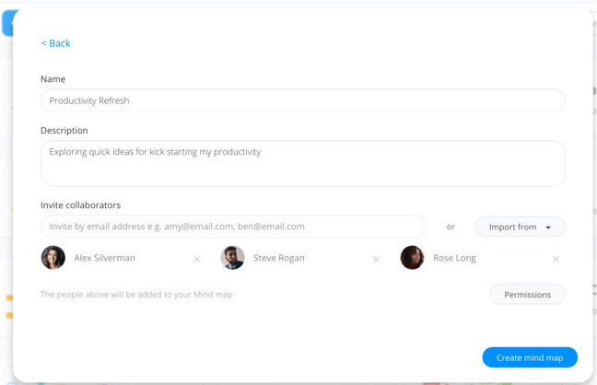Viewport: 597px width, 385px height.
Task: Focus the Name field with Productivity Refresh
Action: [x=303, y=100]
